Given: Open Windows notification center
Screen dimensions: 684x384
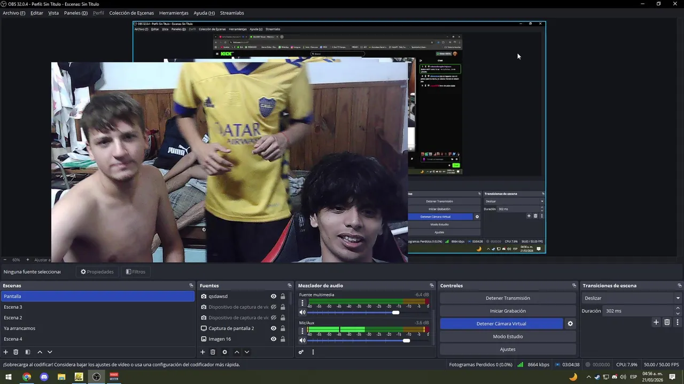Looking at the screenshot, I should (672, 377).
